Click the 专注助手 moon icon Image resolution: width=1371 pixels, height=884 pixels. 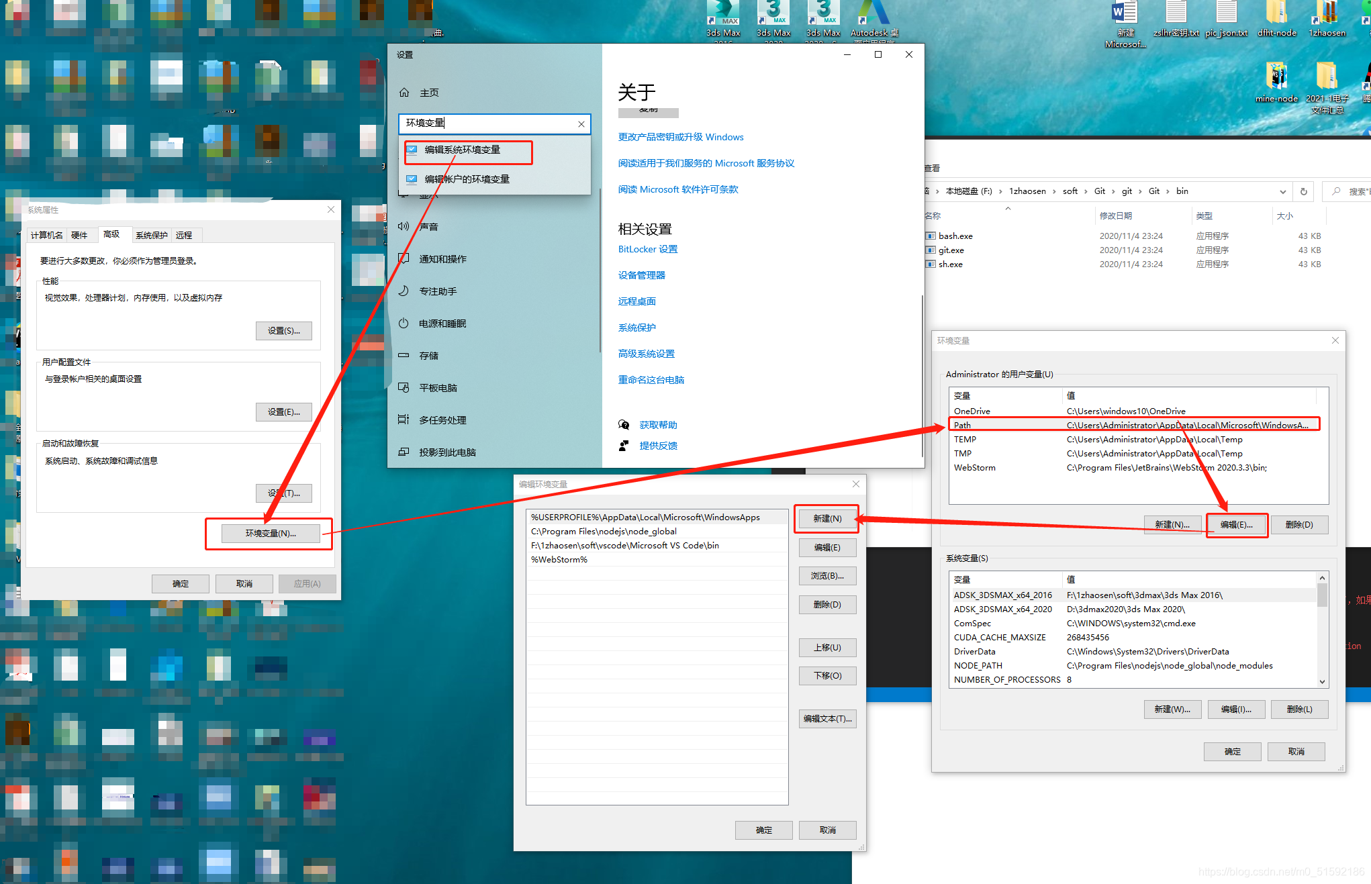click(x=404, y=291)
